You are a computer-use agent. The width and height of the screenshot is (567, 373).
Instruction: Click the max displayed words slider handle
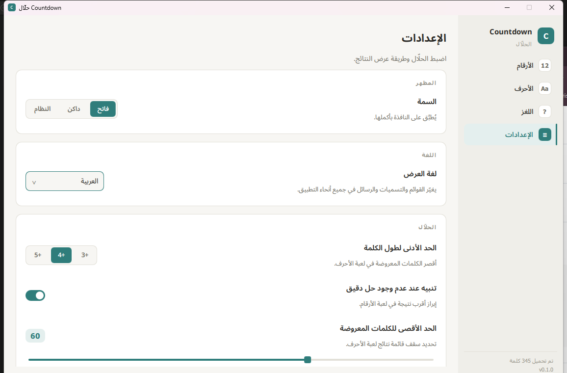click(x=308, y=360)
